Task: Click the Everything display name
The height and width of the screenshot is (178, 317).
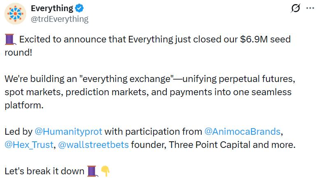Action: [52, 8]
